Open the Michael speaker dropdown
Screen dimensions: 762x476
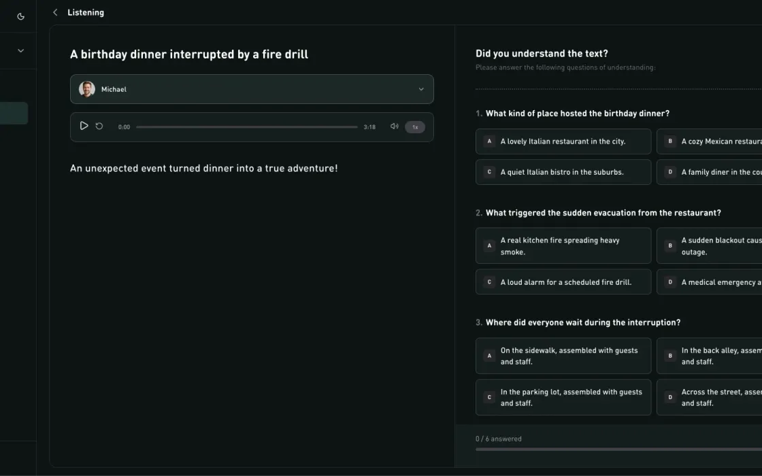[252, 89]
